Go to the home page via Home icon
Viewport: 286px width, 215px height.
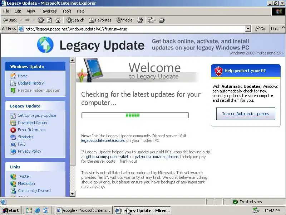click(x=58, y=20)
